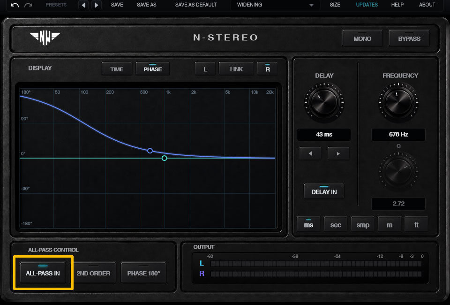Click SAVE in the top bar
This screenshot has height=305, width=450.
coord(117,5)
